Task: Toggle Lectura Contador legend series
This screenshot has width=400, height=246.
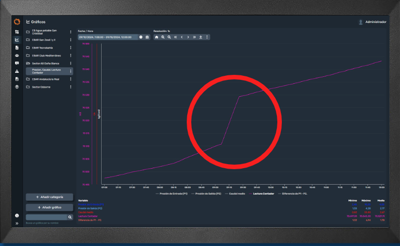Action: pyautogui.click(x=261, y=194)
